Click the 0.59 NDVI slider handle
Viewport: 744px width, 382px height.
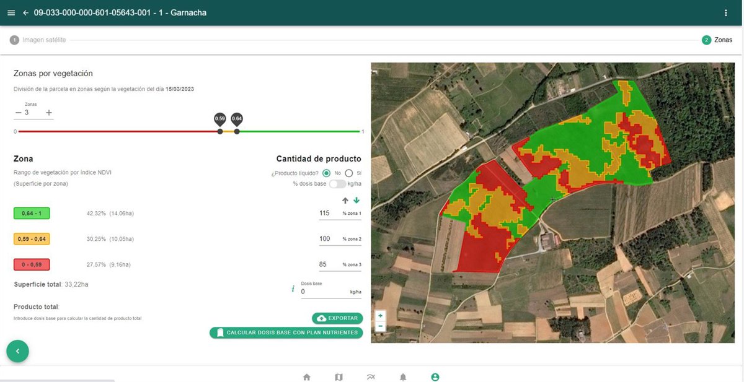click(x=220, y=131)
